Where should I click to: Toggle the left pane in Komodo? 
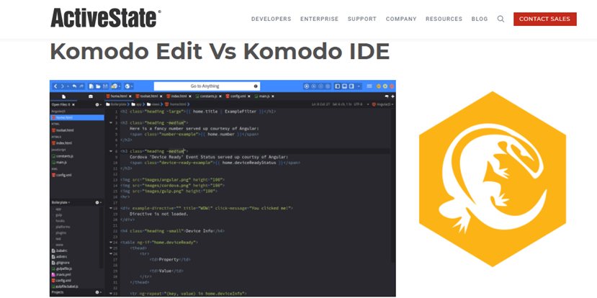pyautogui.click(x=337, y=86)
